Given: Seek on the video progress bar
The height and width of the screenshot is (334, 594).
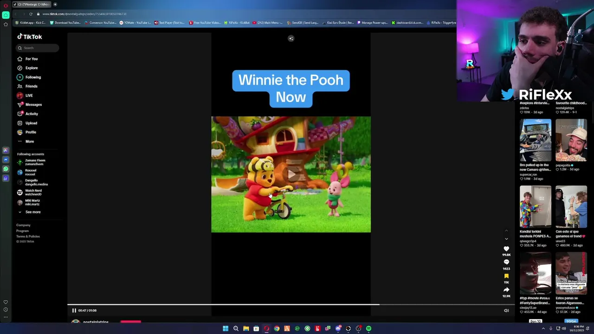Looking at the screenshot, I should pyautogui.click(x=291, y=305).
